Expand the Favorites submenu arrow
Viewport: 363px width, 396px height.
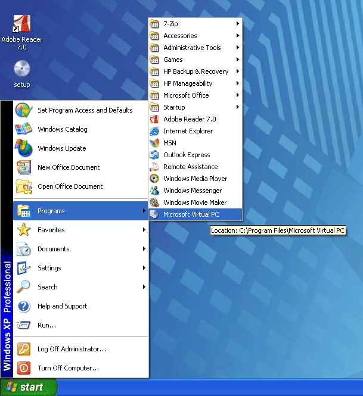click(144, 230)
